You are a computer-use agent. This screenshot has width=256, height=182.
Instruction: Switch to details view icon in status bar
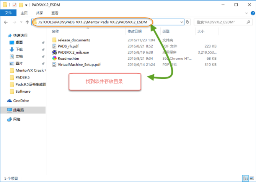pos(245,179)
